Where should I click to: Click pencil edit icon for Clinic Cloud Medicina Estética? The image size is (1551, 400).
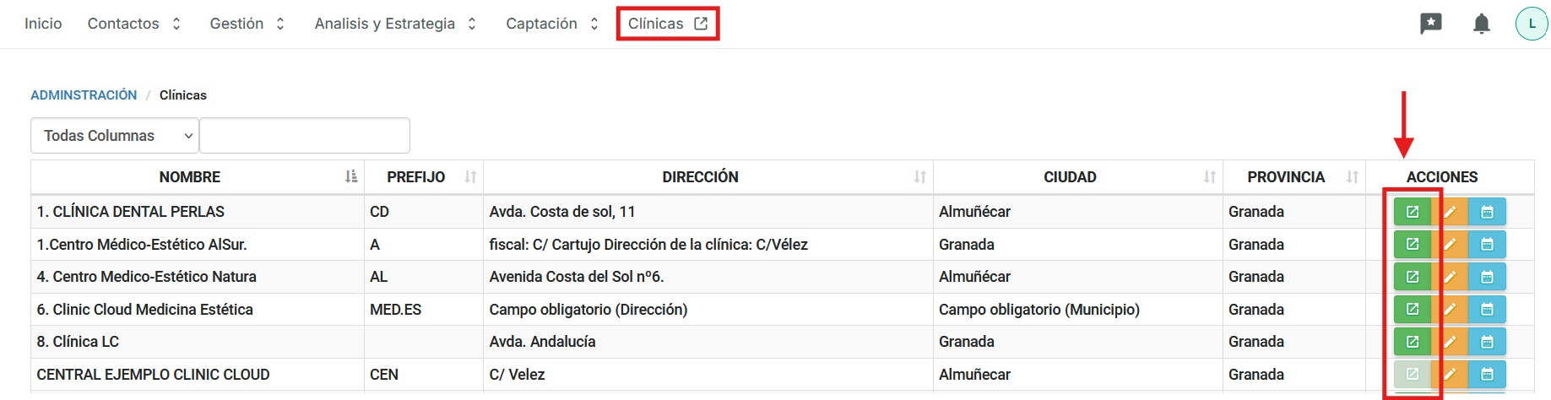[1451, 310]
